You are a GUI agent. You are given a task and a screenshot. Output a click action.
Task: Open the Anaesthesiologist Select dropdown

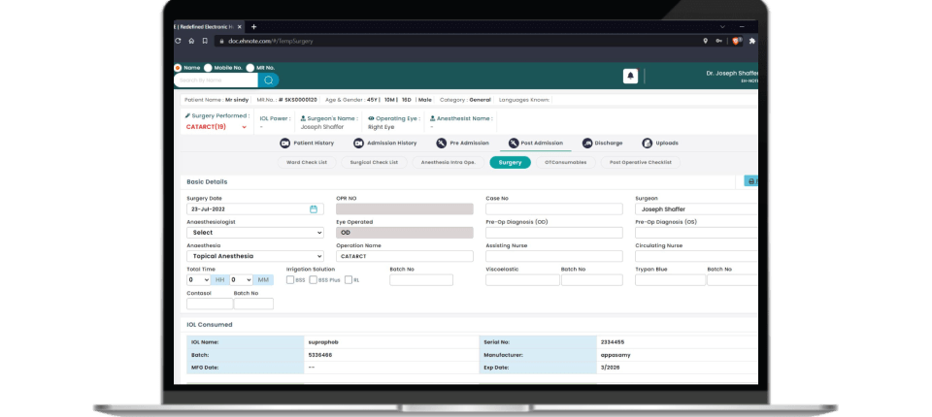(255, 233)
